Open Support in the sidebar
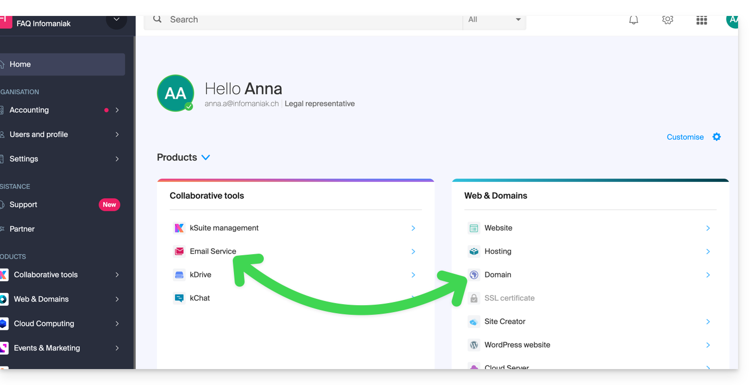754x385 pixels. coord(23,205)
